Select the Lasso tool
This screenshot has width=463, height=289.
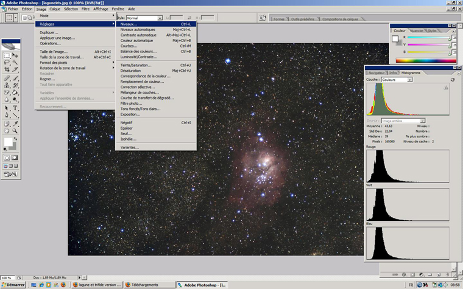pyautogui.click(x=7, y=63)
